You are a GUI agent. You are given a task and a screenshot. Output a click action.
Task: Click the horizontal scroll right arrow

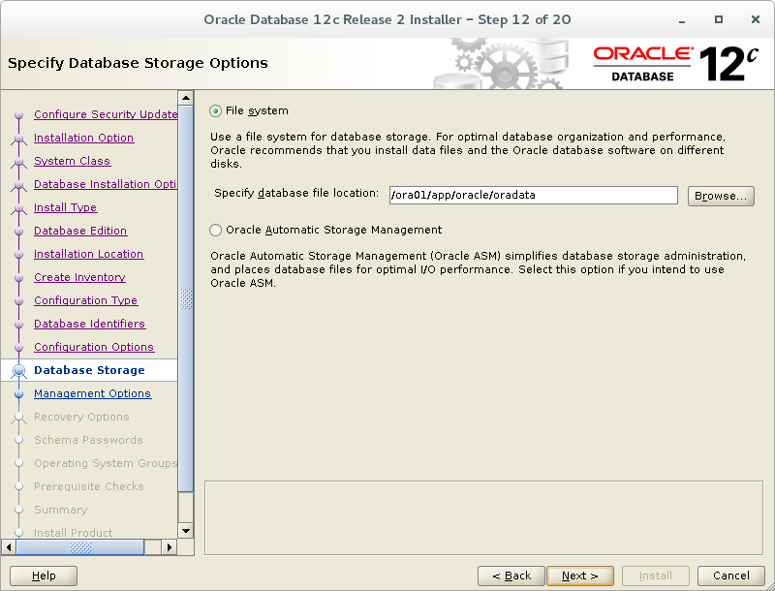click(x=169, y=547)
